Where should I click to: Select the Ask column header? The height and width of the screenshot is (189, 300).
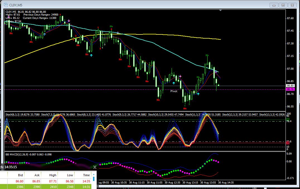click(37, 175)
